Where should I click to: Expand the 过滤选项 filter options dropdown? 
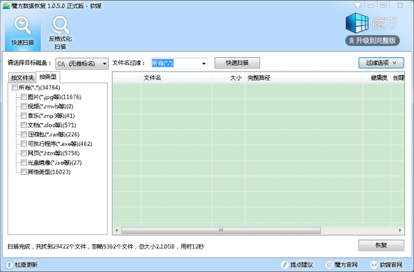[381, 63]
